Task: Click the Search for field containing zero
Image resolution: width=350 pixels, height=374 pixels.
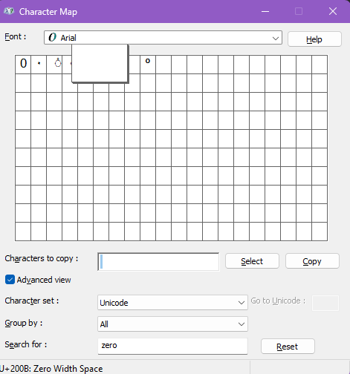Action: coord(172,346)
